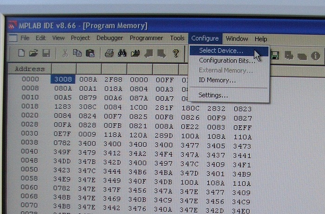325x214 pixels.
Task: Click the grayed External Memory... entry
Action: (x=229, y=70)
